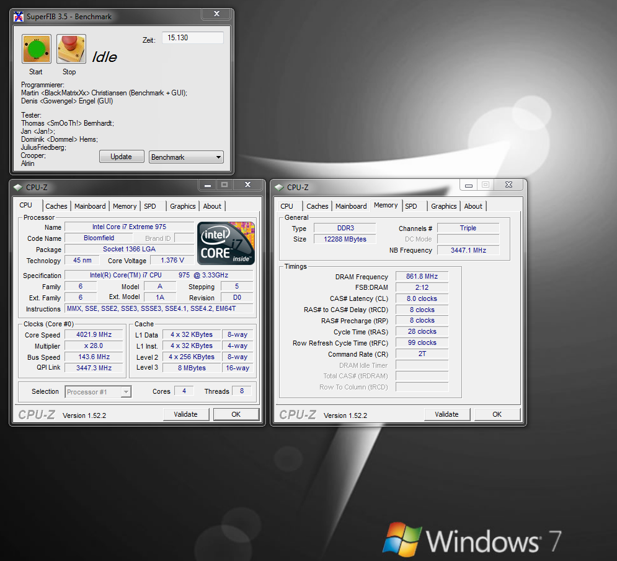Screen dimensions: 617x561
Task: Click the Instructions field listing MMX, SSE
Action: (159, 308)
